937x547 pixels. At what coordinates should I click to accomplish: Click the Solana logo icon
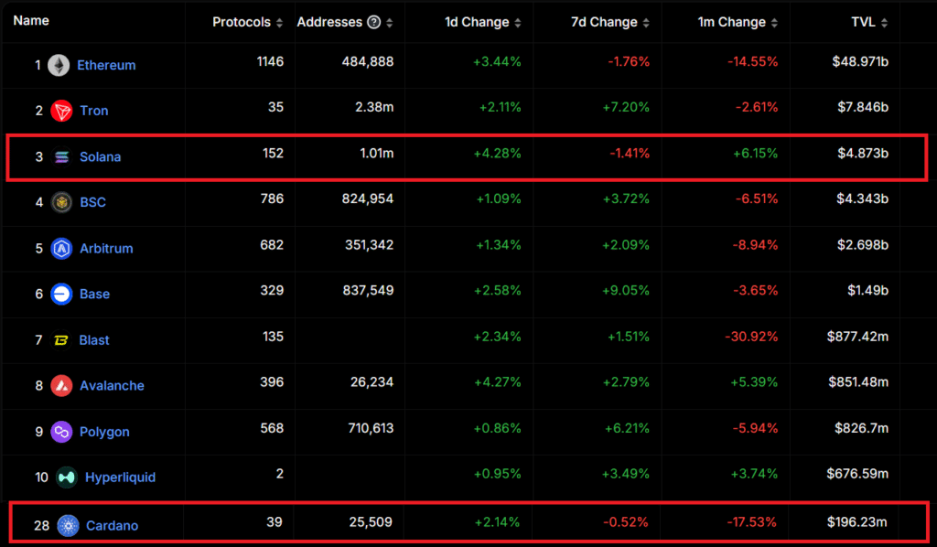[61, 156]
